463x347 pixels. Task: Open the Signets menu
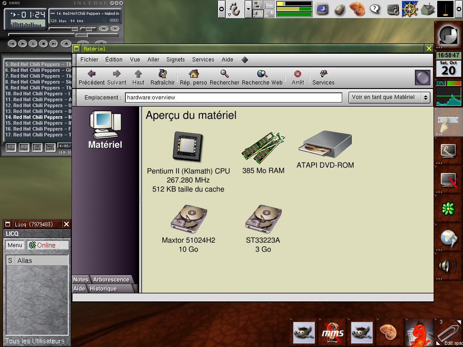[175, 60]
